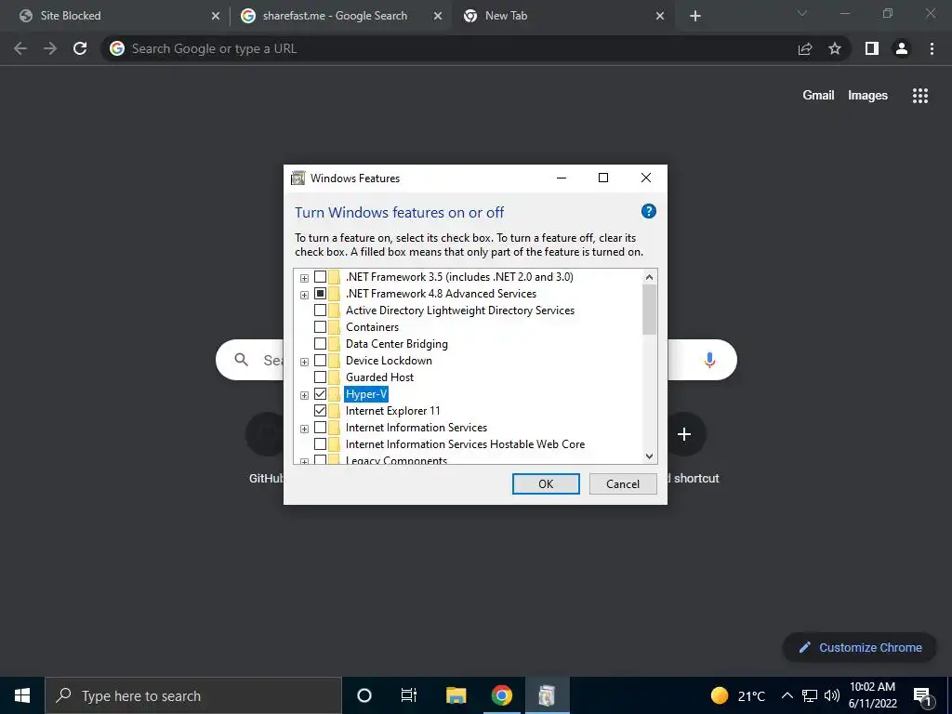Open the notification center icon
The height and width of the screenshot is (714, 952).
point(923,696)
